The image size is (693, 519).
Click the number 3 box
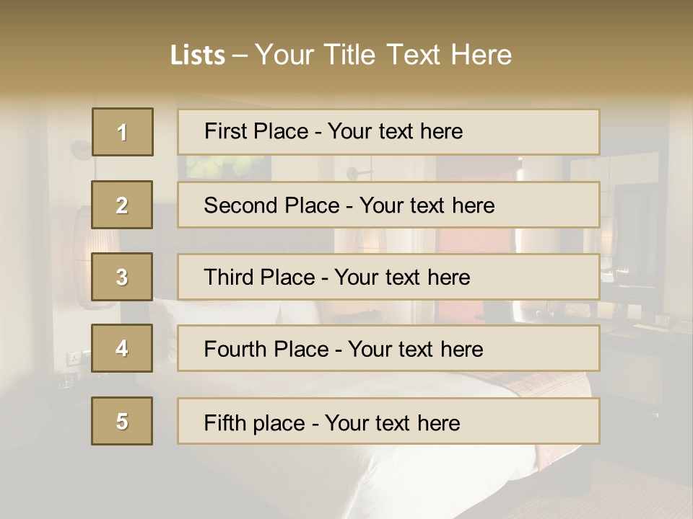click(x=122, y=277)
